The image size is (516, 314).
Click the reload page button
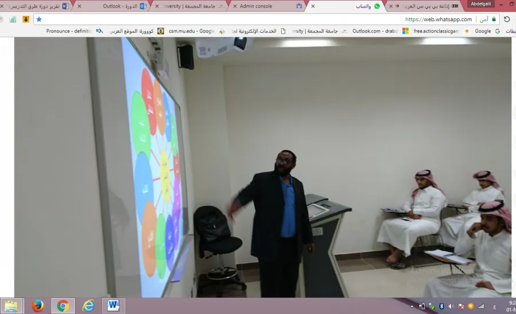coord(507,19)
